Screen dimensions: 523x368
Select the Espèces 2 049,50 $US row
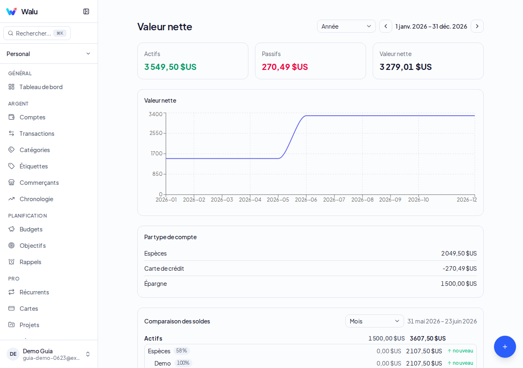pos(311,253)
